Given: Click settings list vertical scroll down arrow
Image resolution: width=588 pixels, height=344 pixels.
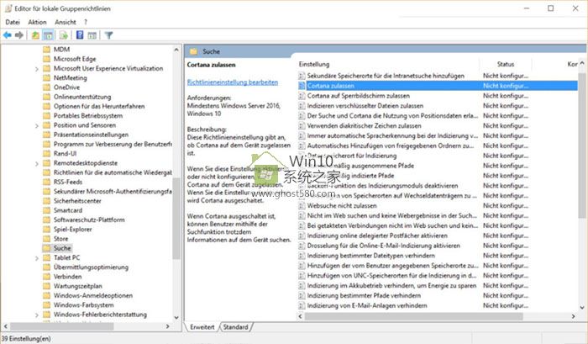Looking at the screenshot, I should pos(582,307).
